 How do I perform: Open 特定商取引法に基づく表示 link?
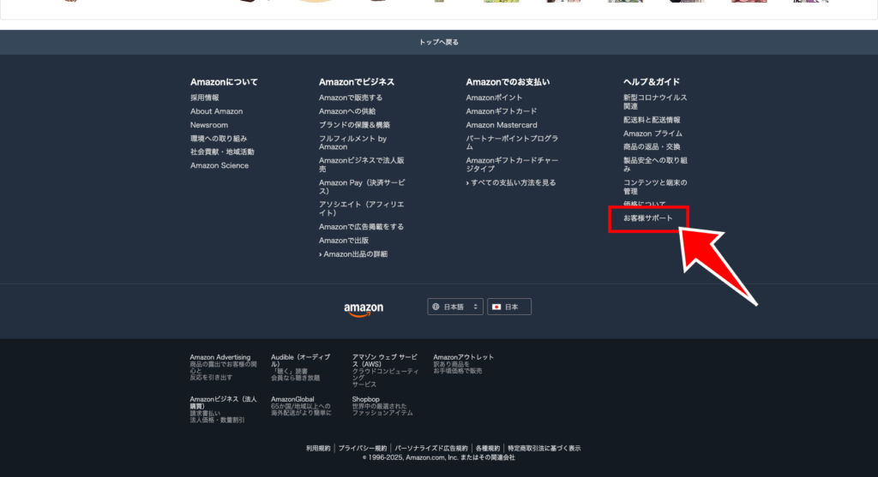coord(544,448)
